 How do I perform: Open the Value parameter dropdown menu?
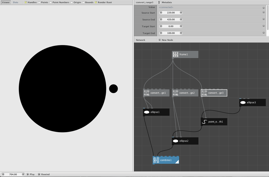(264, 8)
